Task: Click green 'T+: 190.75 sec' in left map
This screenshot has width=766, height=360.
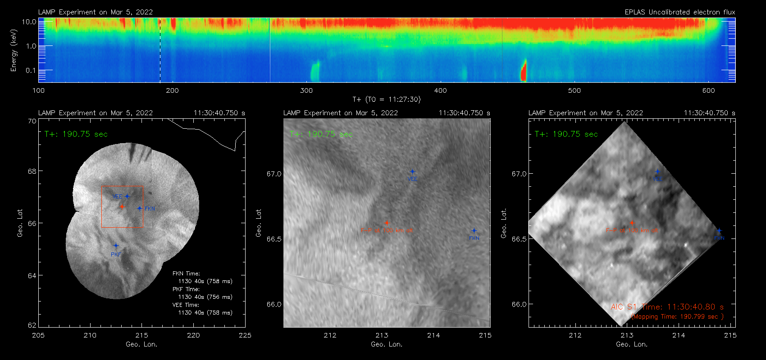Action: (76, 134)
